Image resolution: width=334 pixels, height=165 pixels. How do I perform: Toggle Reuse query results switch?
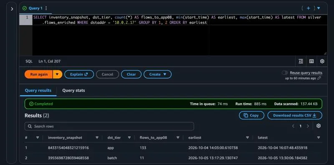[285, 73]
